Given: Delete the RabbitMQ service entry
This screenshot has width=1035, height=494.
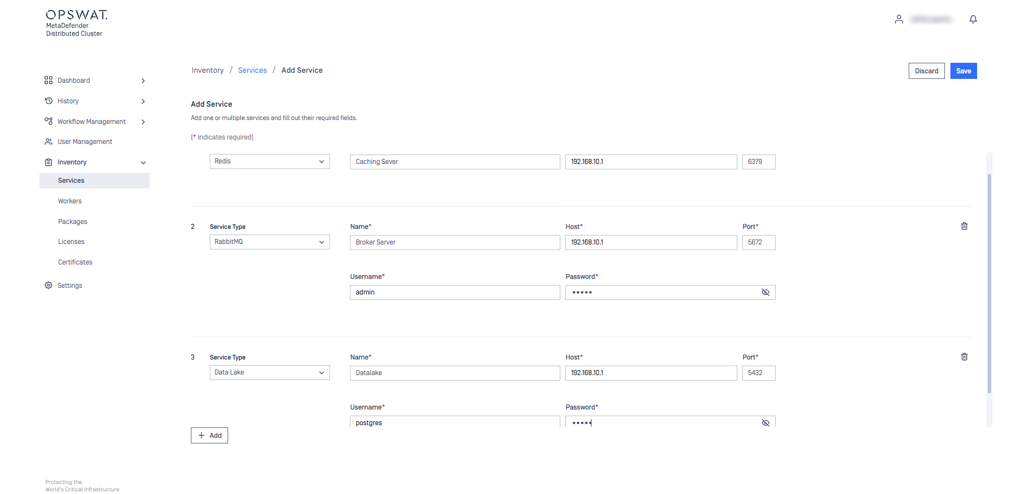Looking at the screenshot, I should (x=964, y=226).
